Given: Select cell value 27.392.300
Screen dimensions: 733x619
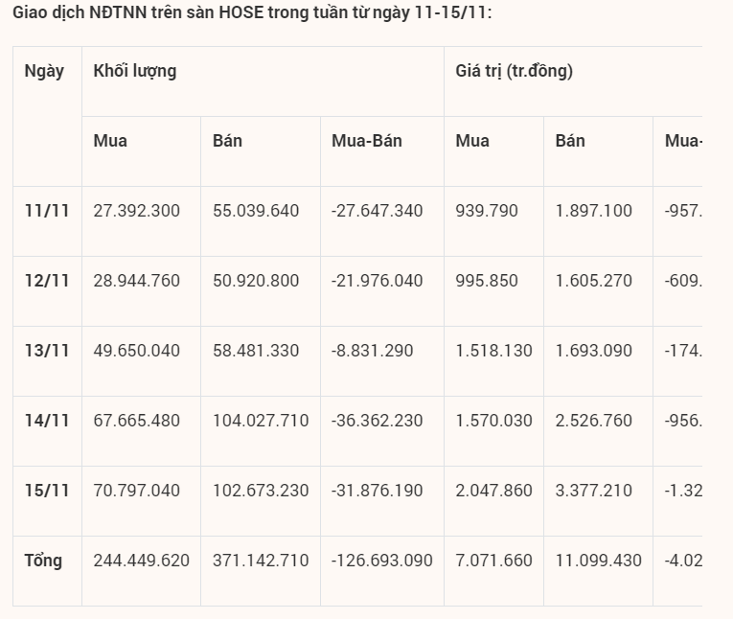Looking at the screenshot, I should point(137,211).
